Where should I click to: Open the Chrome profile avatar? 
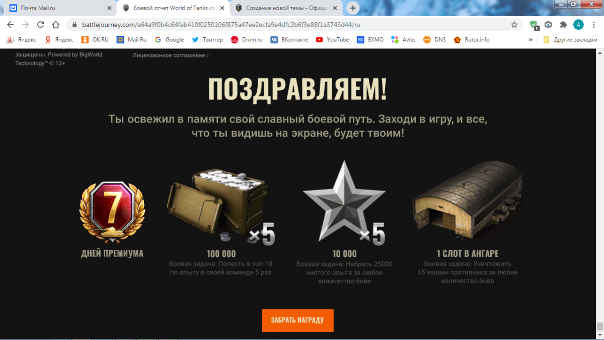pos(578,24)
